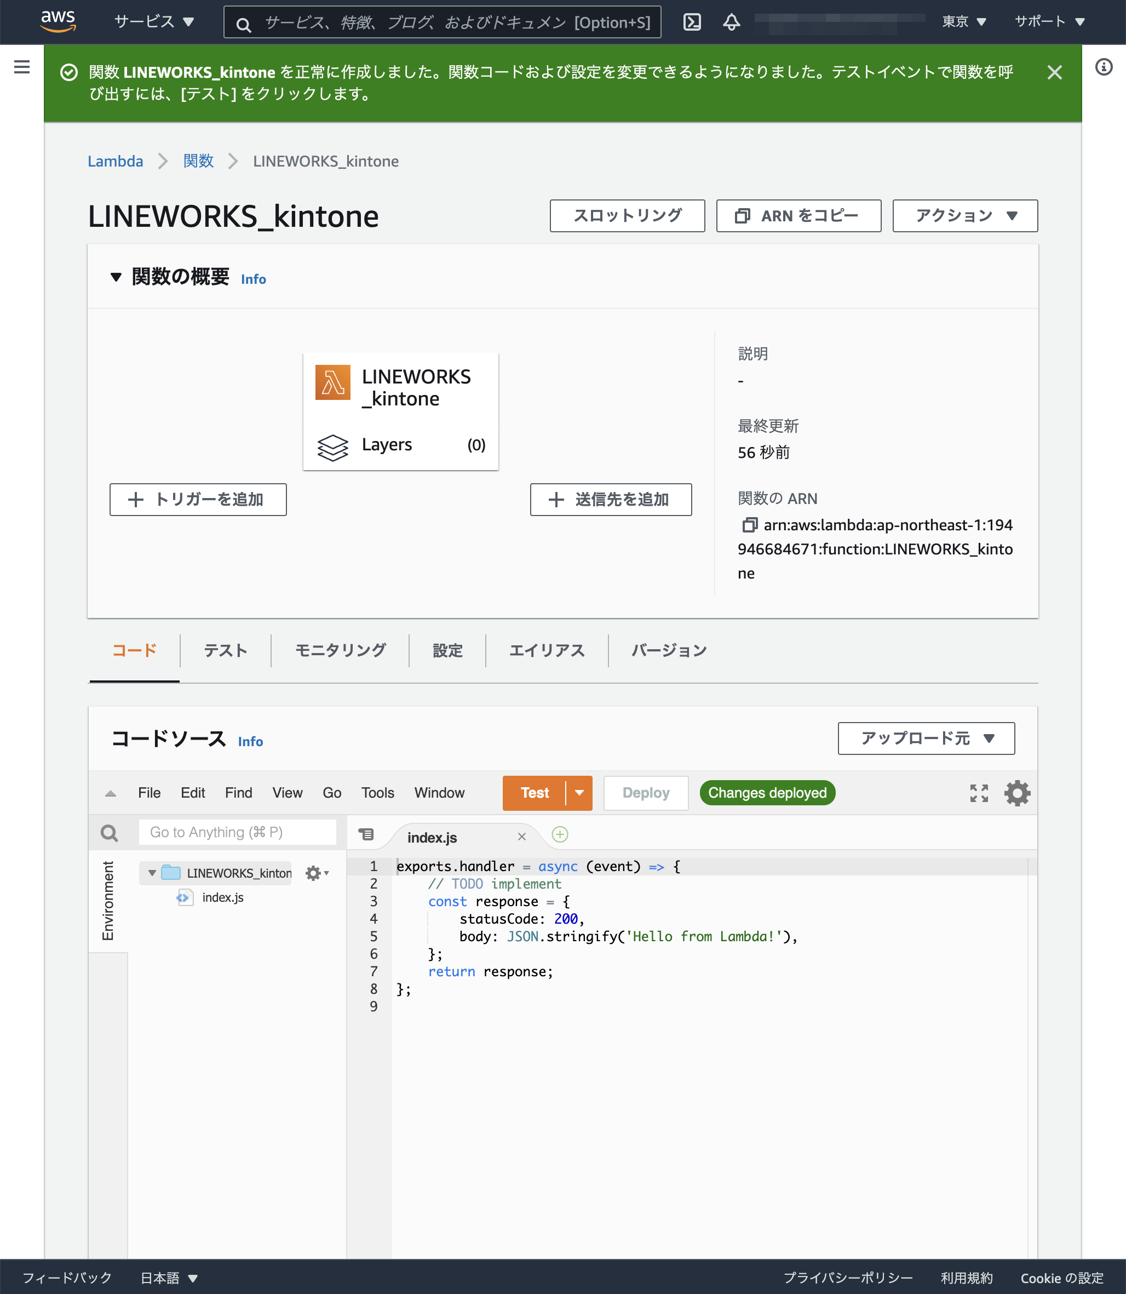
Task: Collapse the 関数の概要 section
Action: click(116, 277)
